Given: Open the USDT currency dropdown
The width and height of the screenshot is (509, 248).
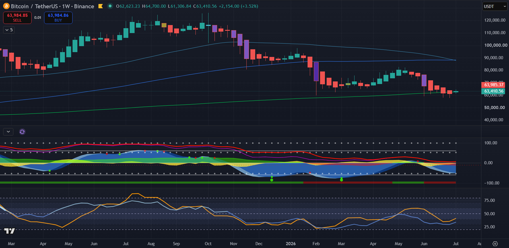Looking at the screenshot, I should pos(495,6).
